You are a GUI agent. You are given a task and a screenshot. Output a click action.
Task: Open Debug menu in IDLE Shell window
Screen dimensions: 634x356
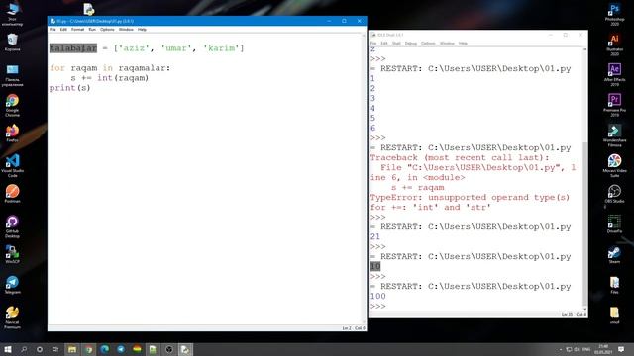click(x=410, y=44)
